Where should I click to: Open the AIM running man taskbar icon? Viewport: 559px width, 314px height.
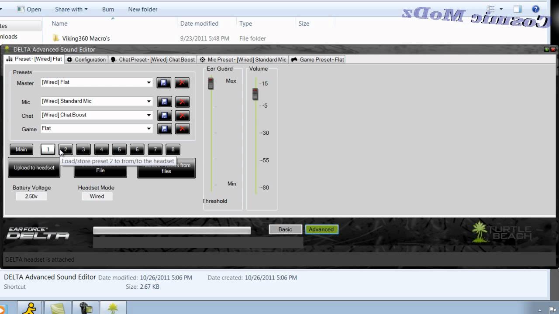point(30,307)
